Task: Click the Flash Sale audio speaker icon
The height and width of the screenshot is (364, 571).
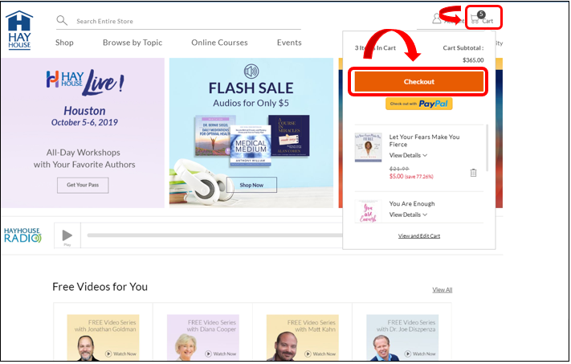Action: 251,72
